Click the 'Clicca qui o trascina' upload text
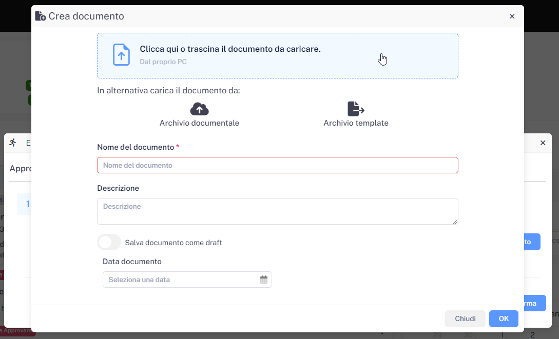This screenshot has height=339, width=559. [230, 49]
